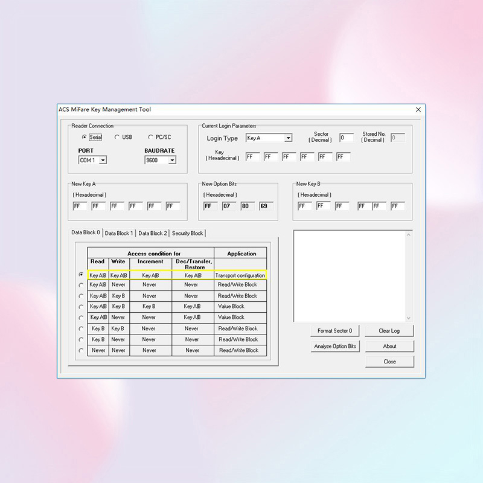Viewport: 483px width, 483px height.
Task: Click the log scrollbar up arrow
Action: 409,235
